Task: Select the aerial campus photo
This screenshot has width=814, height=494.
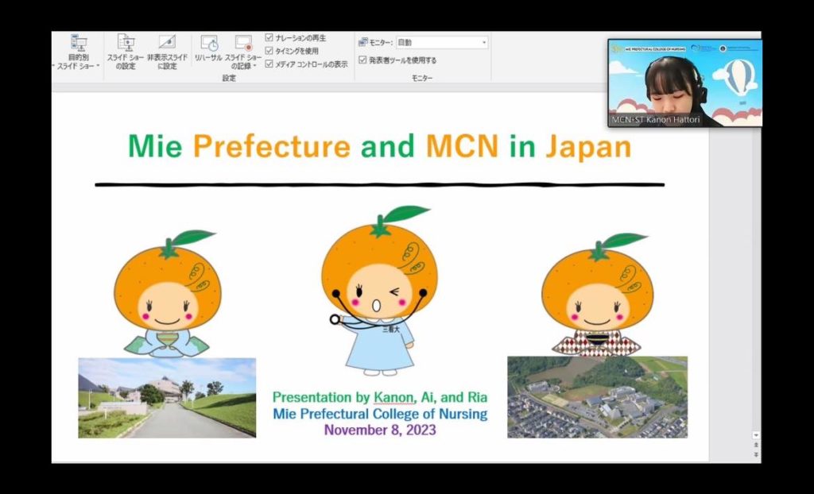Action: pyautogui.click(x=597, y=397)
